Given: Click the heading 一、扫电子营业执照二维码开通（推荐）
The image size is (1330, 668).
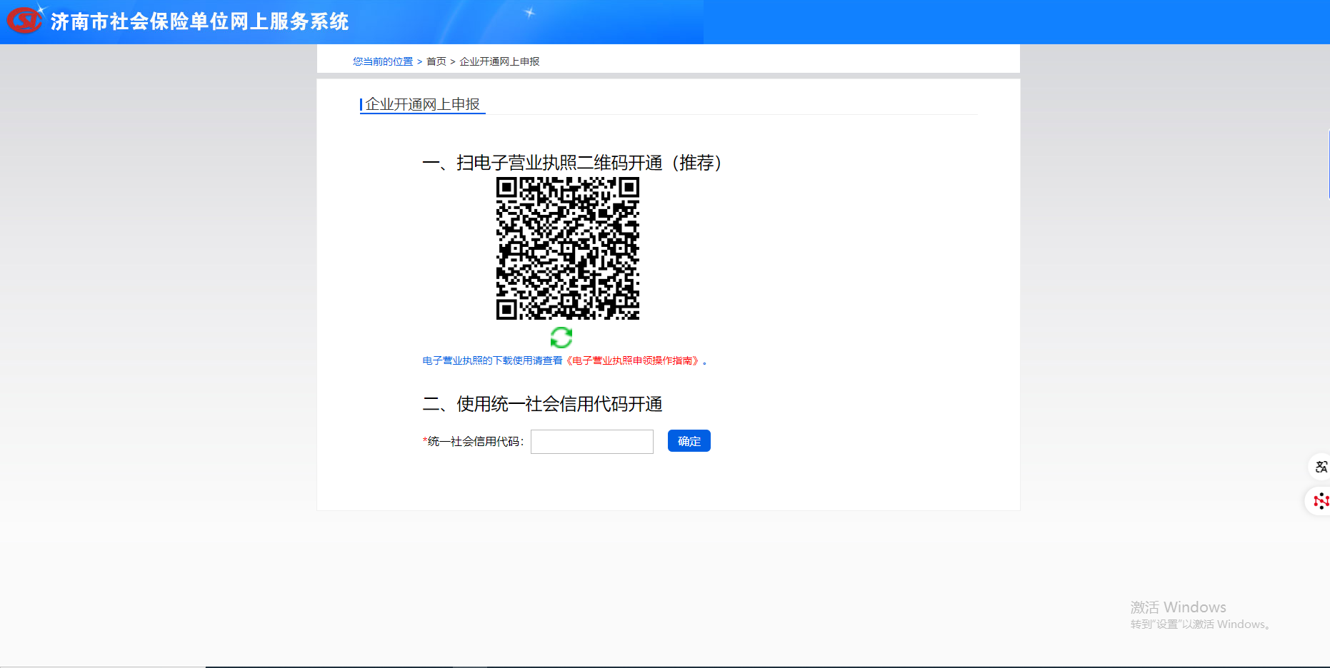Looking at the screenshot, I should pos(572,163).
